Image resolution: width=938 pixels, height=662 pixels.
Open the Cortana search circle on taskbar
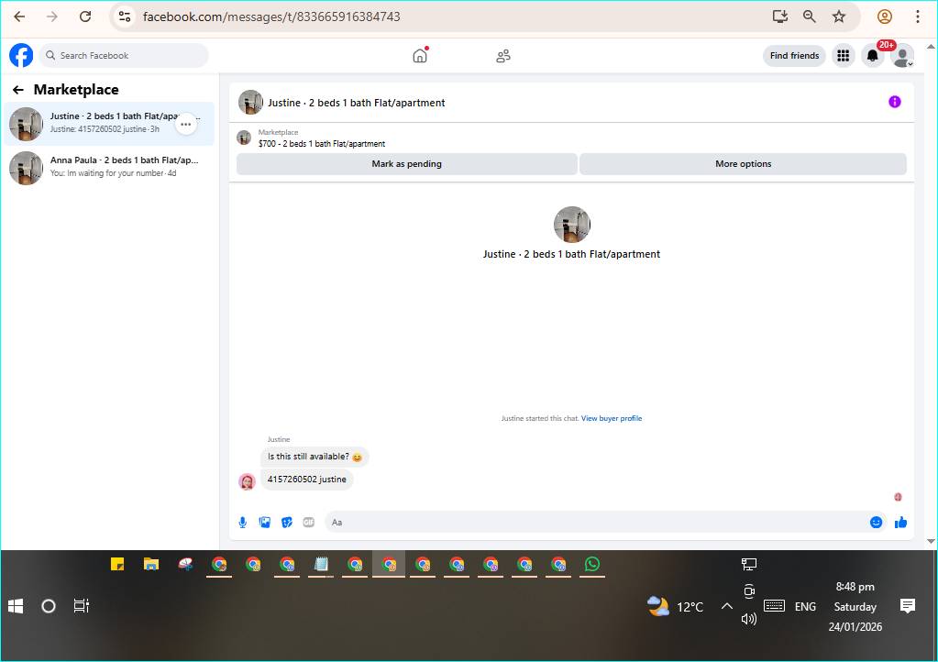pyautogui.click(x=49, y=606)
